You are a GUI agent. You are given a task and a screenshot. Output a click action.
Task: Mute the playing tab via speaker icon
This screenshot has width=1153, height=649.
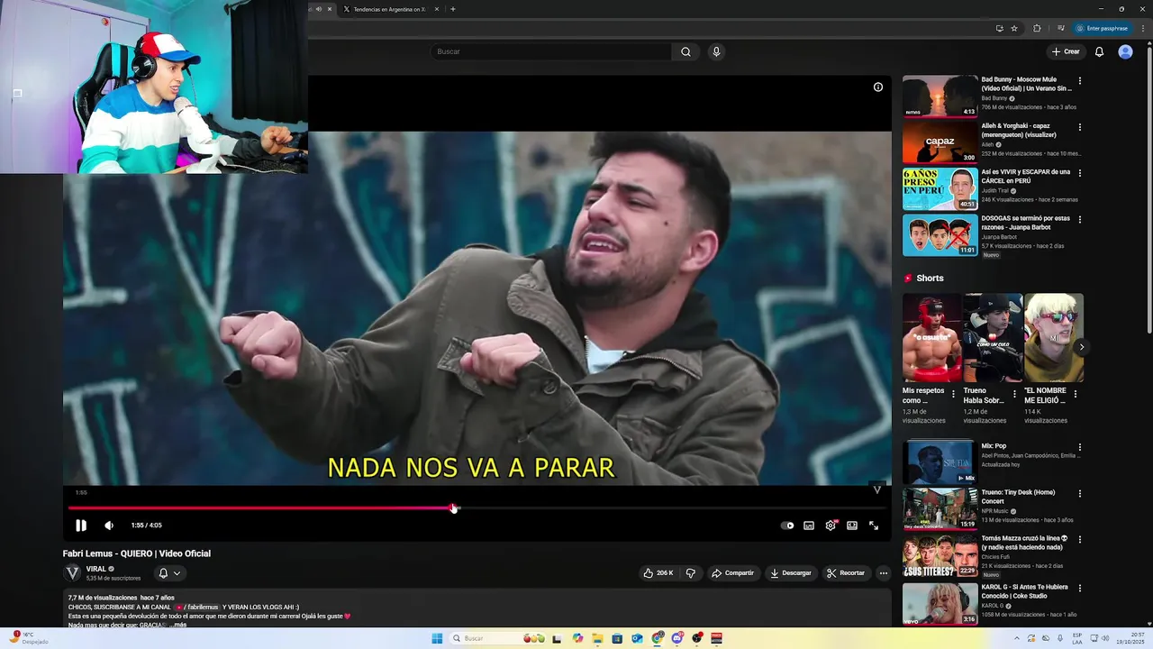318,9
